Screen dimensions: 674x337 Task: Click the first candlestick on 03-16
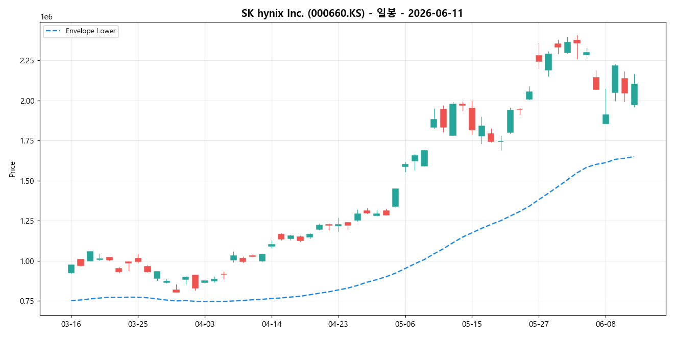click(x=71, y=269)
